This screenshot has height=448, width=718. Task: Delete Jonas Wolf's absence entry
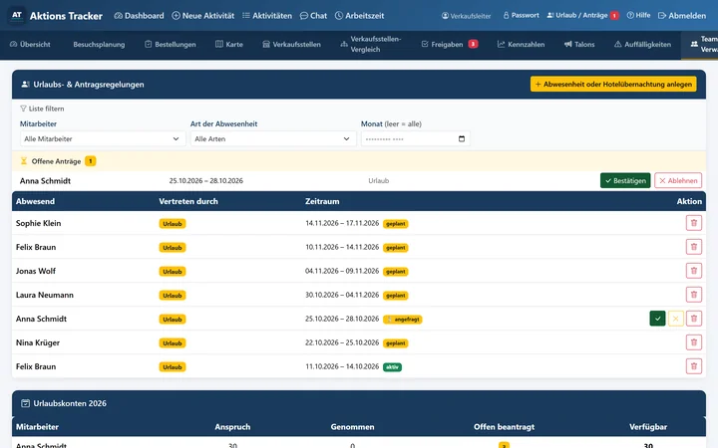(x=694, y=271)
